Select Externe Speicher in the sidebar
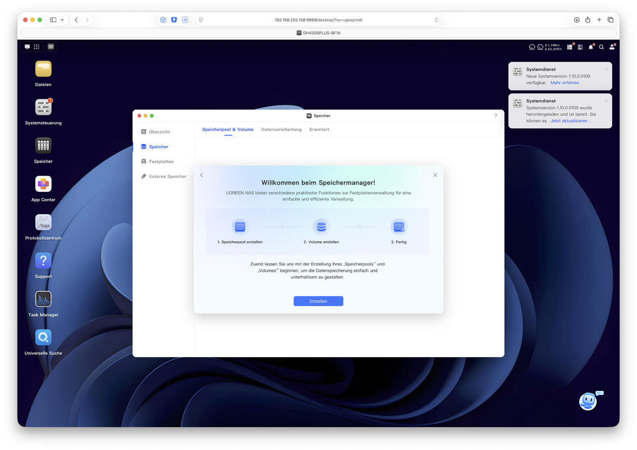 pos(168,177)
